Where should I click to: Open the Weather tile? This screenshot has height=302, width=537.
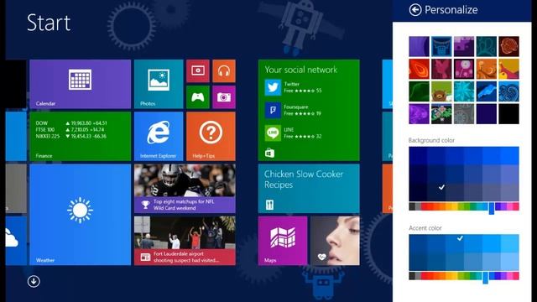[x=81, y=215]
